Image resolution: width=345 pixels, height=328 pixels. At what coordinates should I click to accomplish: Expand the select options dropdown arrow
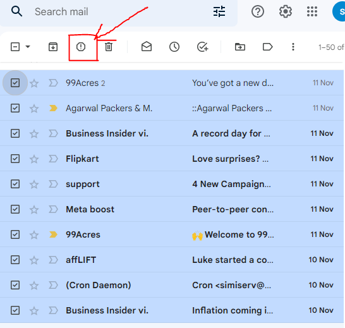pos(28,47)
